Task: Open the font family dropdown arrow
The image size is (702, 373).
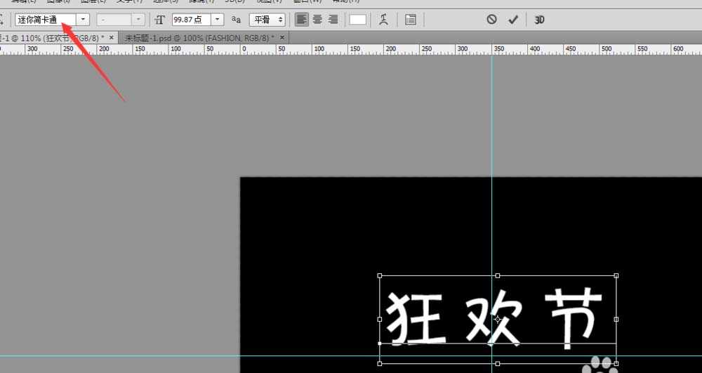Action: pos(84,20)
